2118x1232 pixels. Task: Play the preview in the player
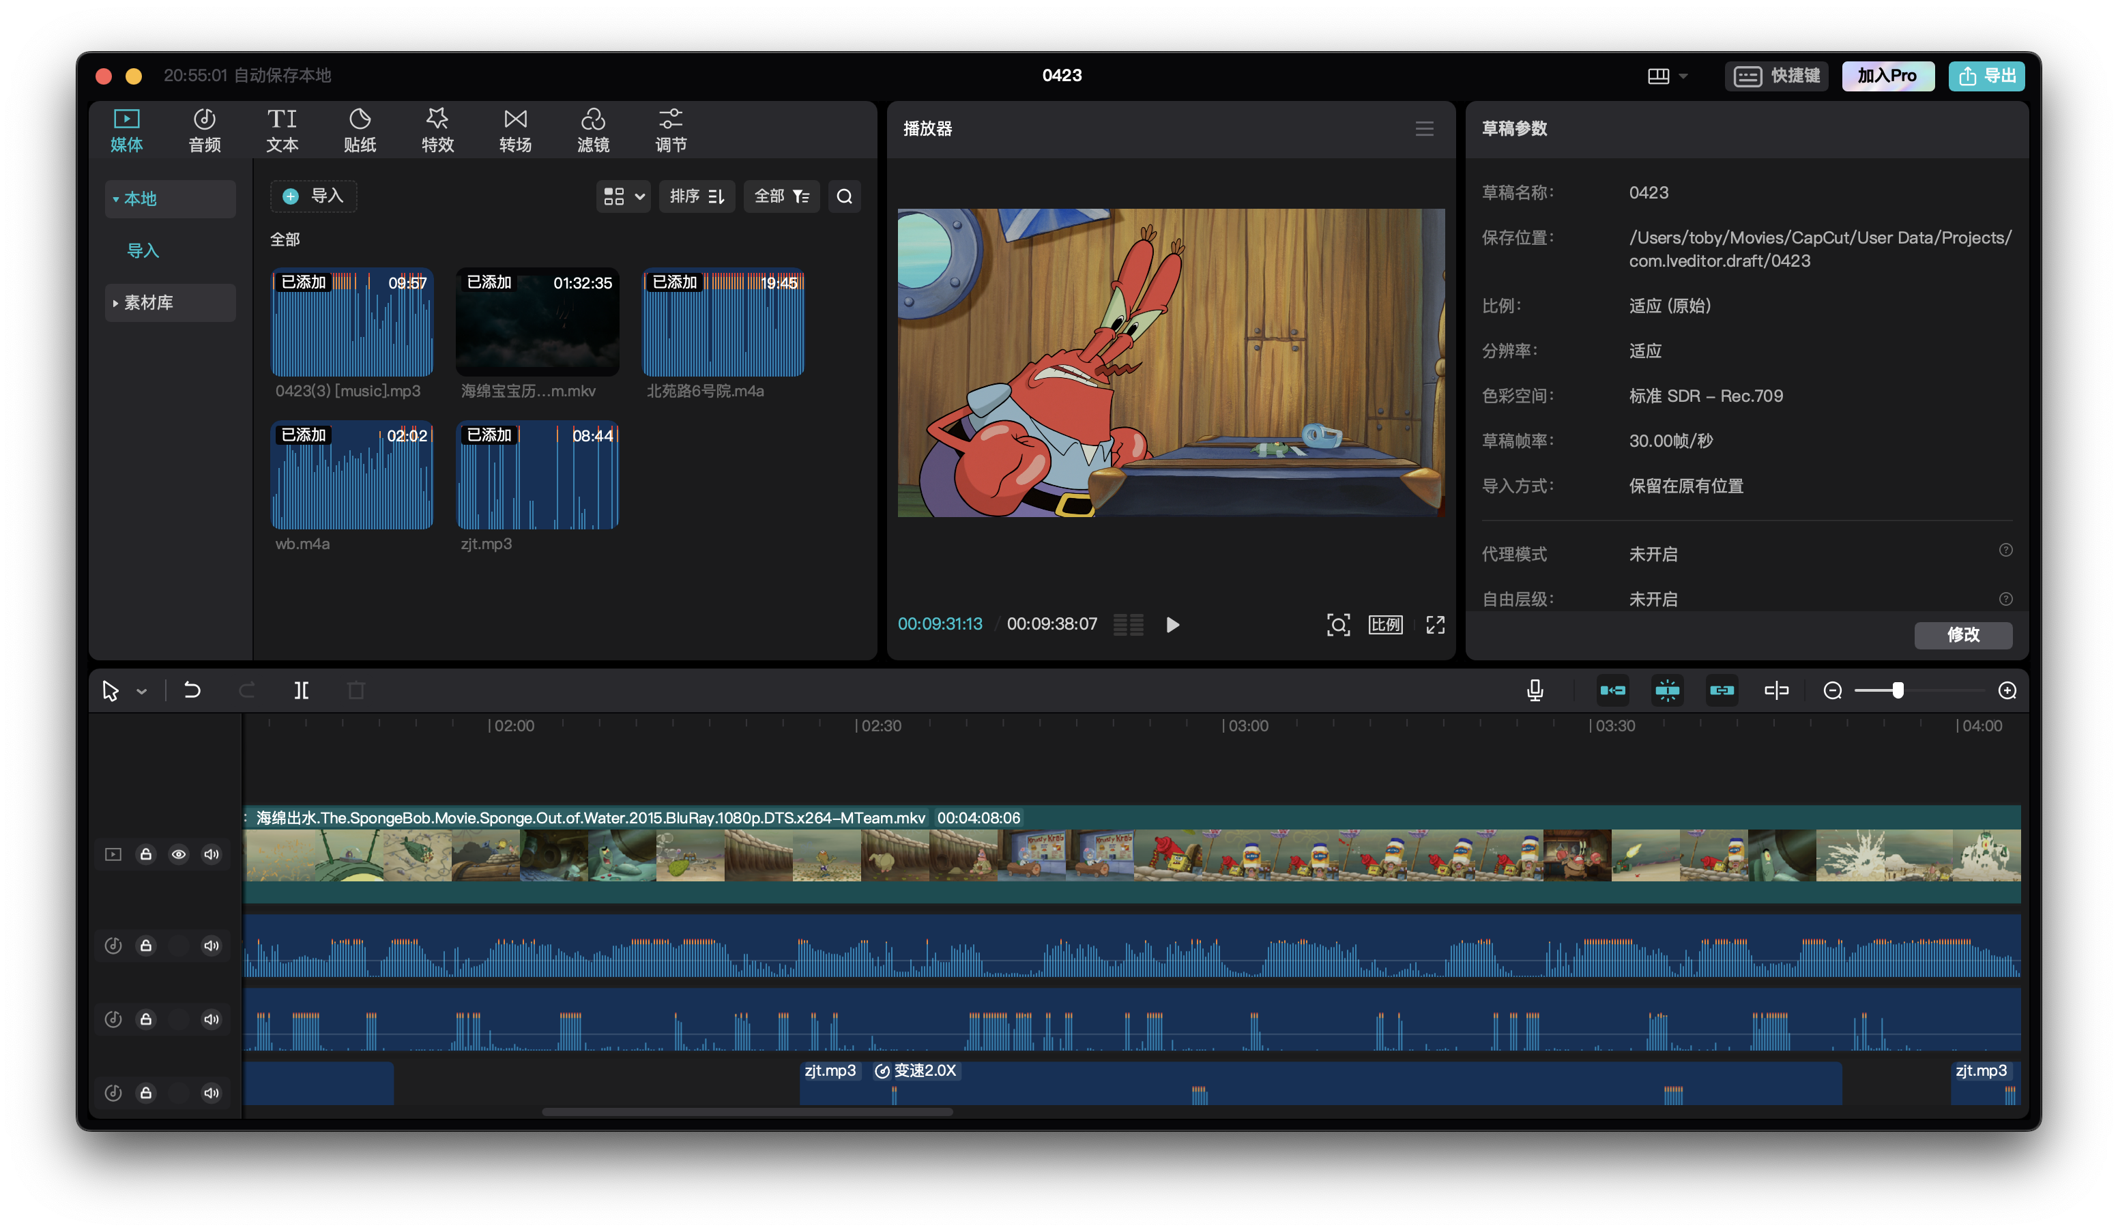1172,624
